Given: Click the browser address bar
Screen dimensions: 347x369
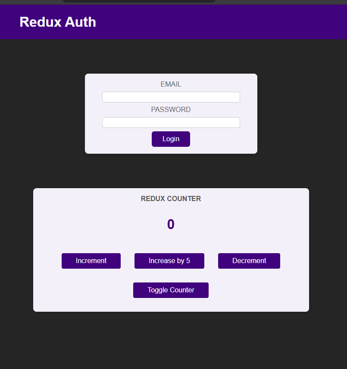Looking at the screenshot, I should coord(139,1).
